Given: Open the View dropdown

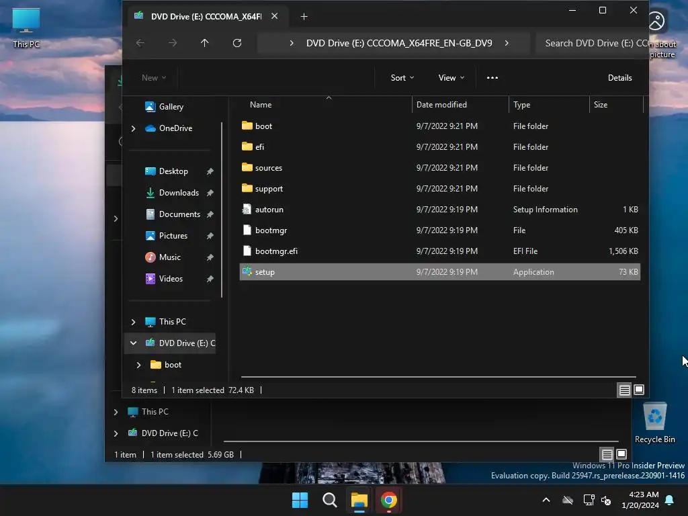Looking at the screenshot, I should coord(451,78).
